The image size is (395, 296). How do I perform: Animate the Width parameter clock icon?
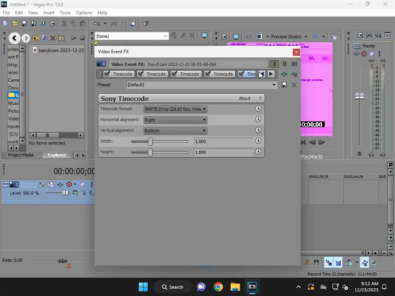pos(258,141)
